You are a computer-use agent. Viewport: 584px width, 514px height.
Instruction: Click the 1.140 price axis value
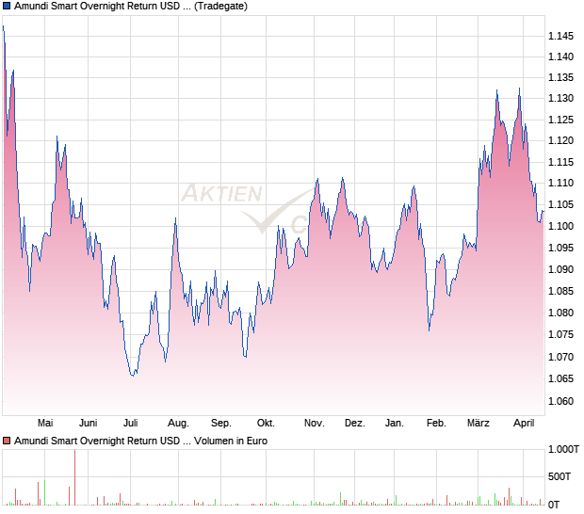coord(560,56)
